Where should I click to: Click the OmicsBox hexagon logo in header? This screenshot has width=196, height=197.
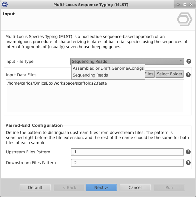(184, 19)
